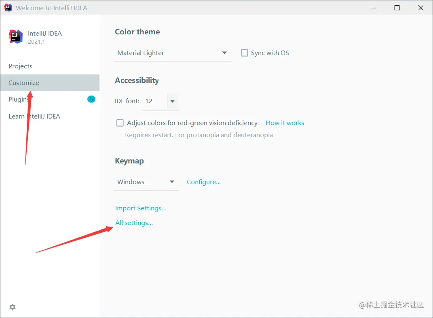Screen dimensions: 433x318
Task: Click the 2021.1 version text
Action: coord(36,42)
